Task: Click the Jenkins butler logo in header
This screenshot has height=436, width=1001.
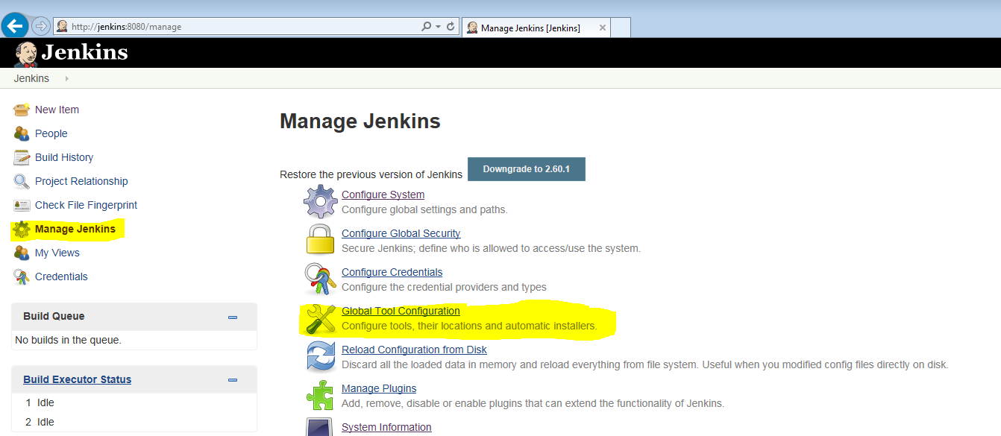Action: tap(27, 54)
